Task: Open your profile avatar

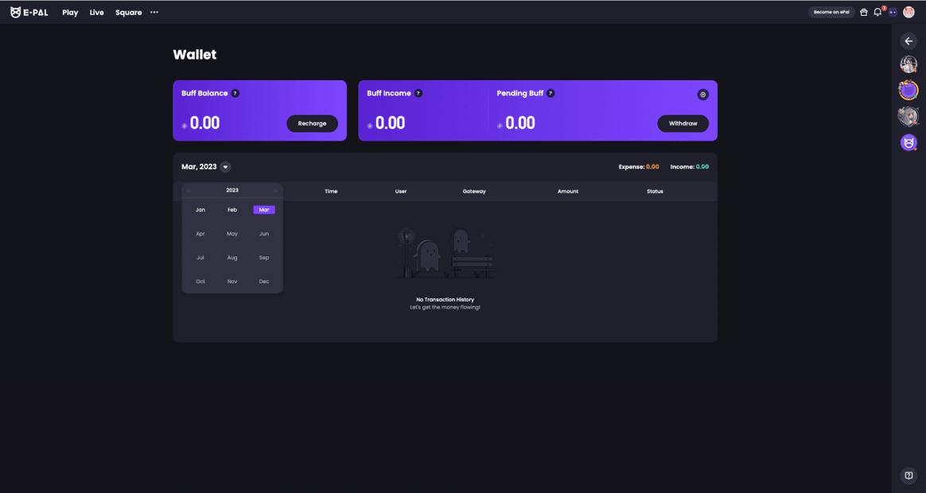Action: click(x=908, y=12)
